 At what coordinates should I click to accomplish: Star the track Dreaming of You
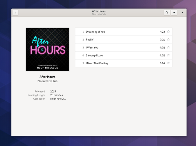[168, 32]
